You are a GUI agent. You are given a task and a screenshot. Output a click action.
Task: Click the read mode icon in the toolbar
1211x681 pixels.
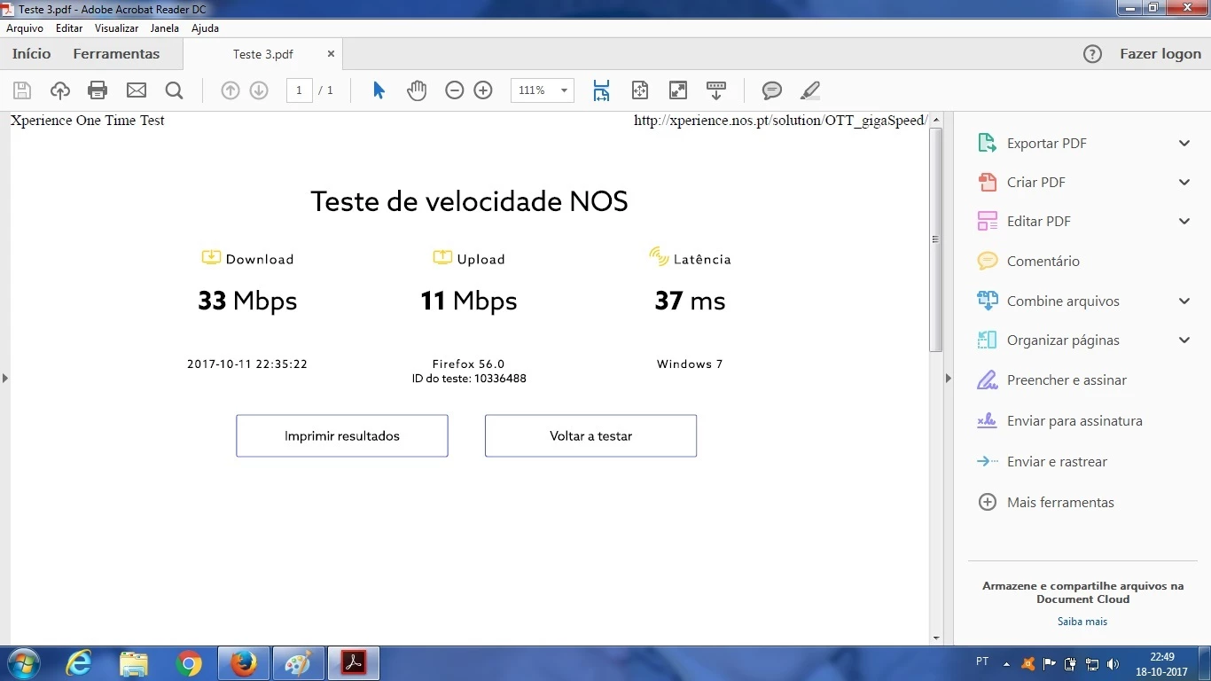716,90
